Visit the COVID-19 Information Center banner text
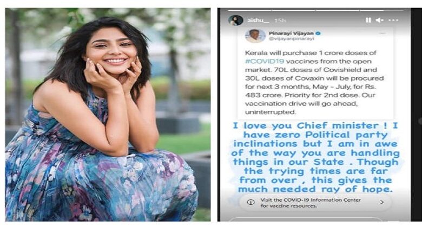Viewport: 422px width, 227px height. (311, 203)
